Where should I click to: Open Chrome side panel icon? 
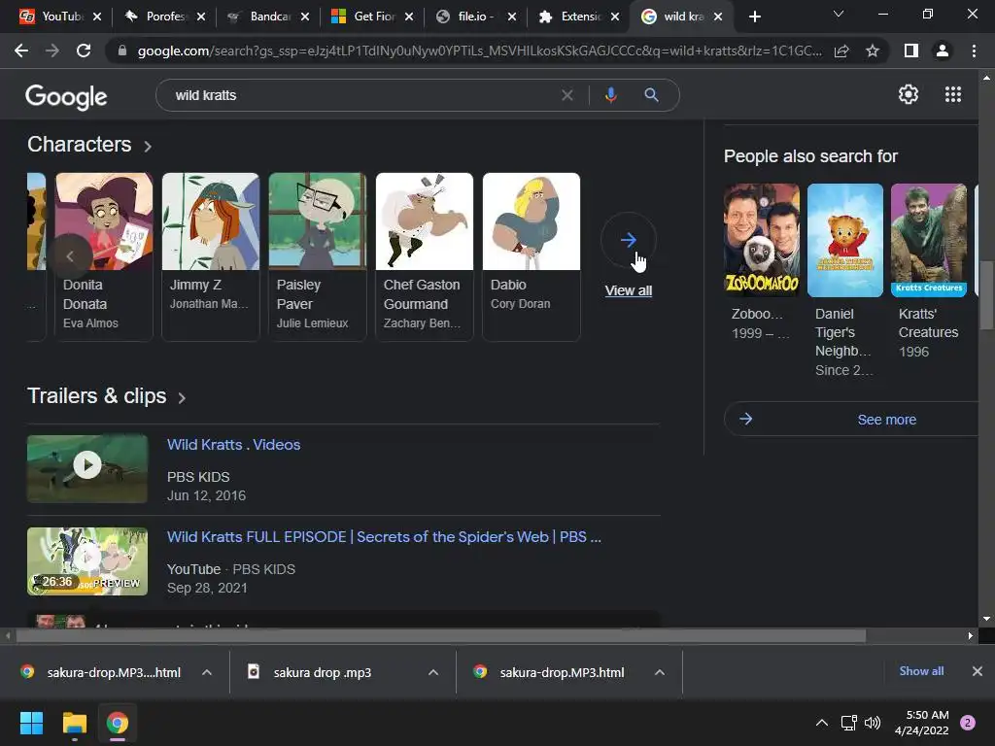911,51
